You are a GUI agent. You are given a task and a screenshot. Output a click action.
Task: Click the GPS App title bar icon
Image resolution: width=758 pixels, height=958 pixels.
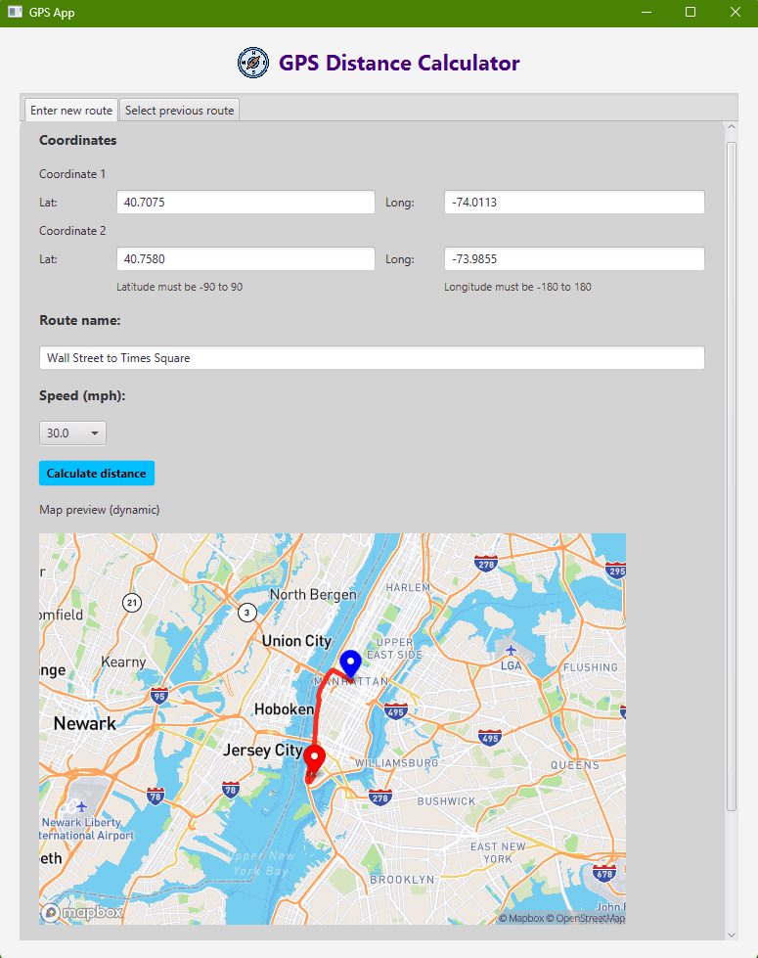click(15, 13)
